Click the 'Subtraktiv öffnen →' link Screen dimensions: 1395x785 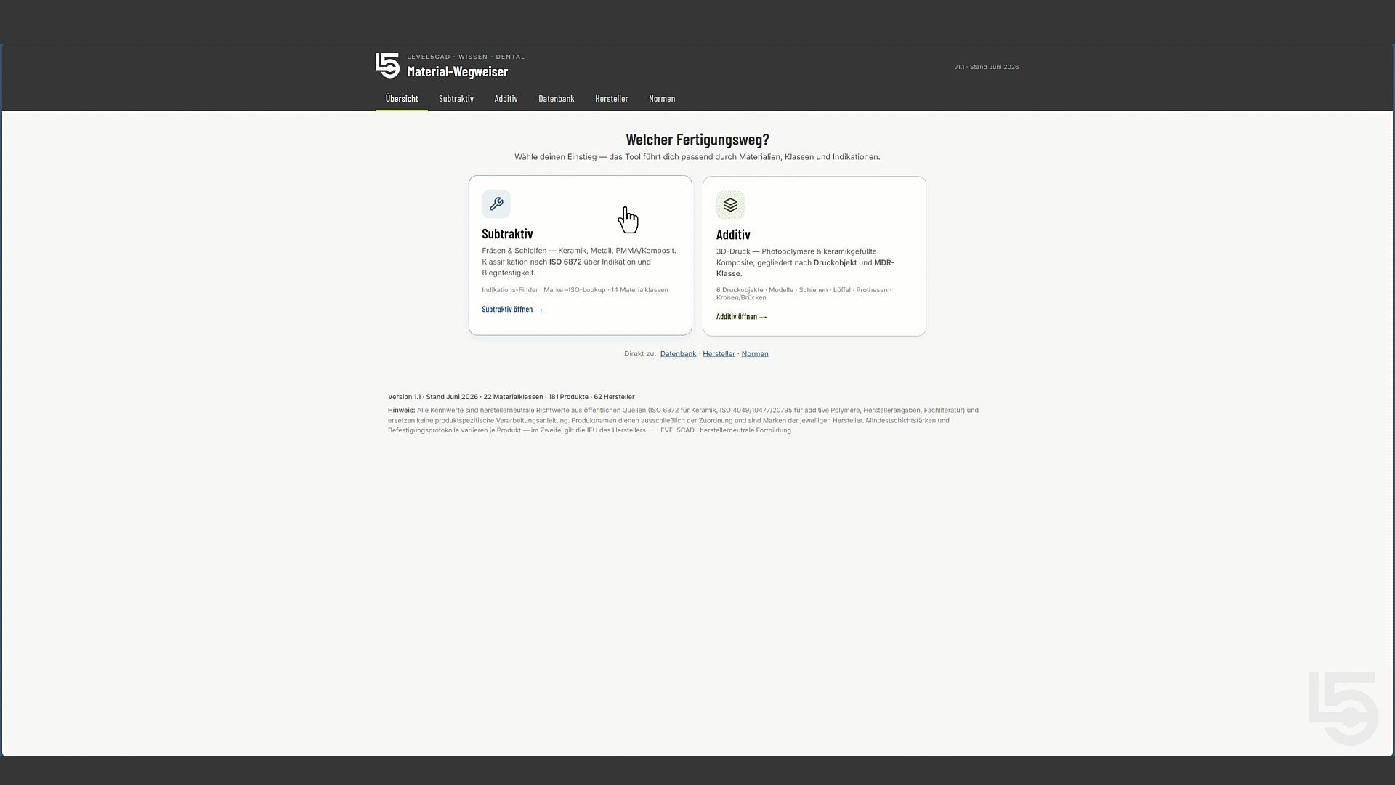(512, 310)
